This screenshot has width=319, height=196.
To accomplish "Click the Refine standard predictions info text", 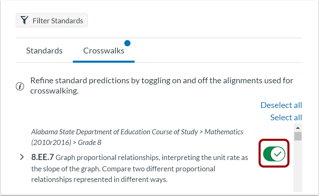I will pyautogui.click(x=162, y=86).
